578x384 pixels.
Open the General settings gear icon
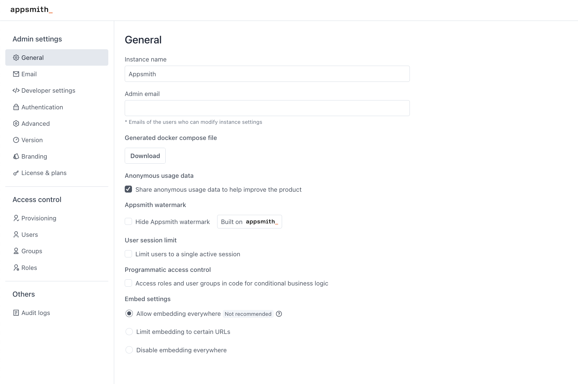16,58
